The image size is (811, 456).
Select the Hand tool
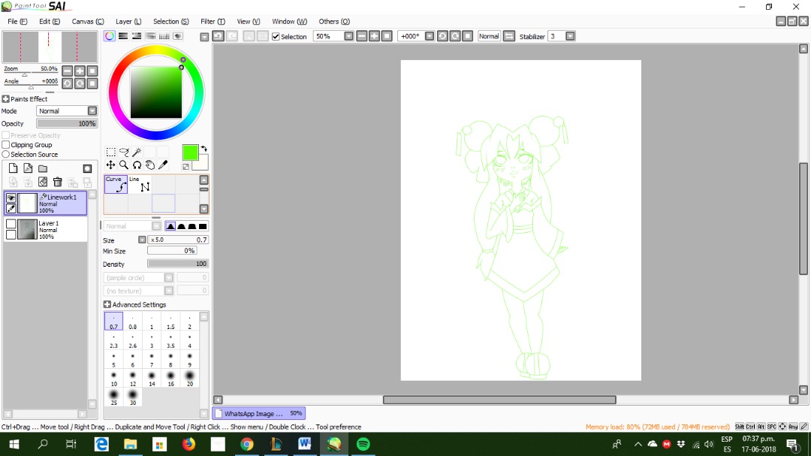(x=150, y=165)
